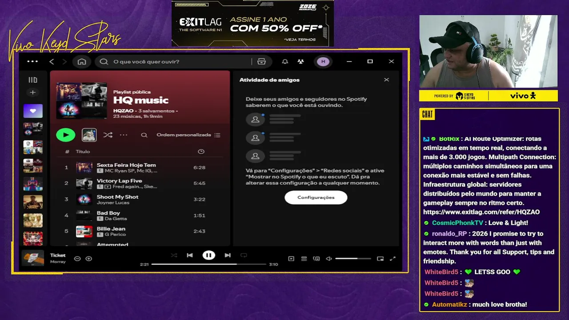Open artist link 'G Perico'
Screen dimensions: 569x320
(x=115, y=235)
